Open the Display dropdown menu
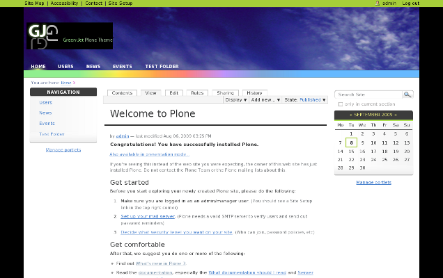Image resolution: width=443 pixels, height=278 pixels. (236, 100)
